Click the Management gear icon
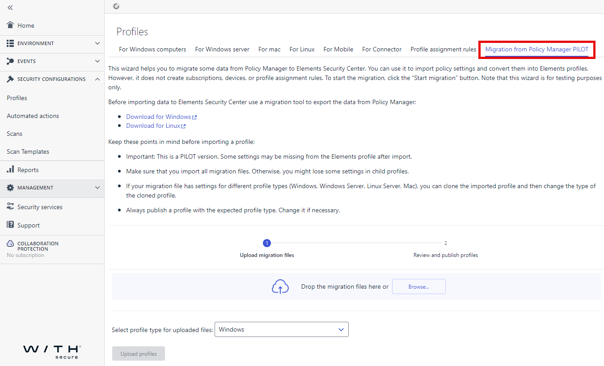The height and width of the screenshot is (366, 604). (10, 188)
